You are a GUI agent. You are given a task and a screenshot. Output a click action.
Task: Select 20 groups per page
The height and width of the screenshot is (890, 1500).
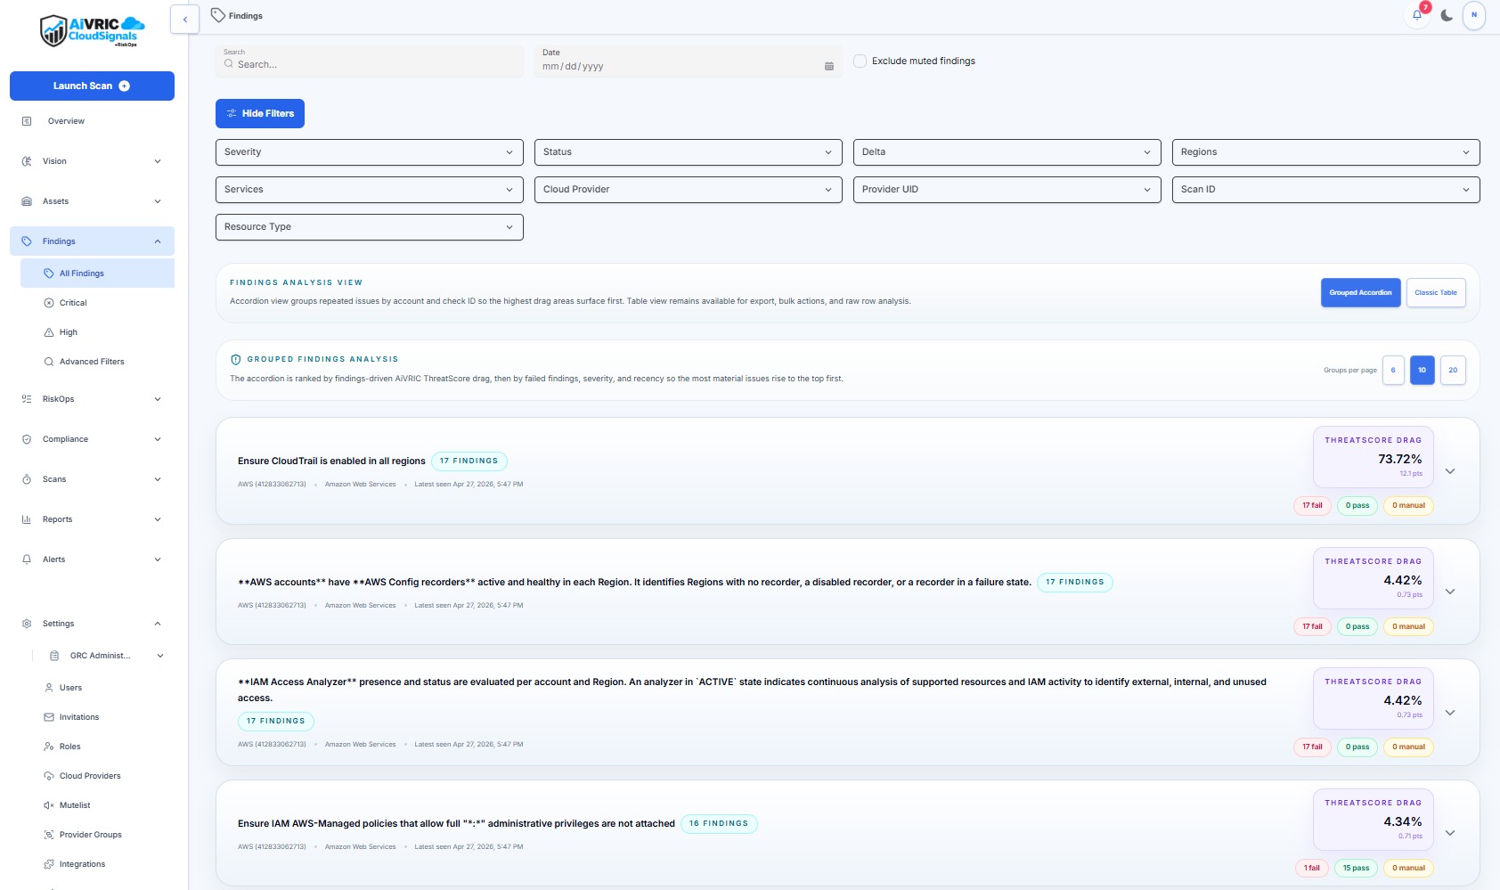click(1453, 370)
